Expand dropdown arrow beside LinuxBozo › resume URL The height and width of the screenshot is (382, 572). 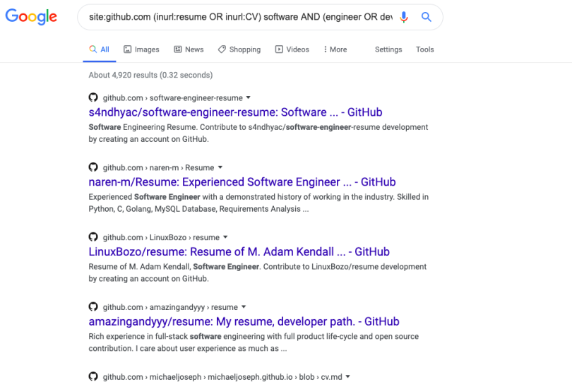click(225, 237)
